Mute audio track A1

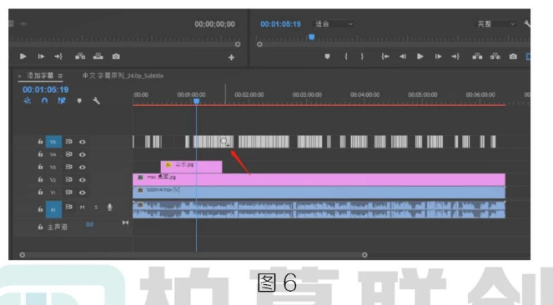83,207
